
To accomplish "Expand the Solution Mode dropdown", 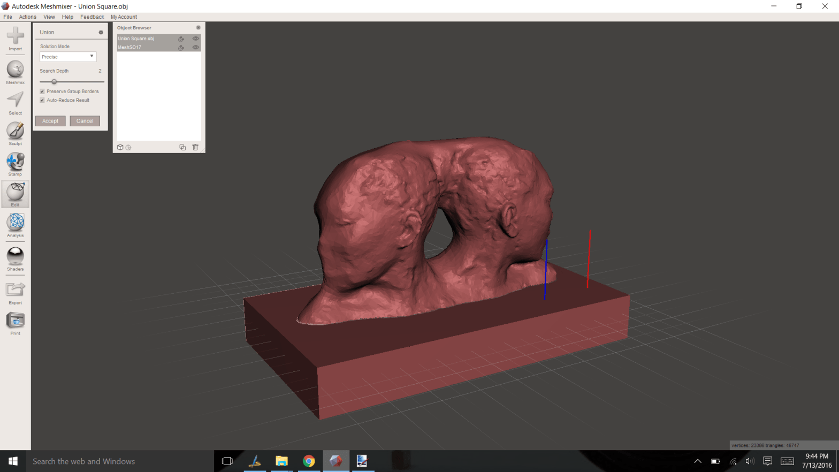I will 68,57.
